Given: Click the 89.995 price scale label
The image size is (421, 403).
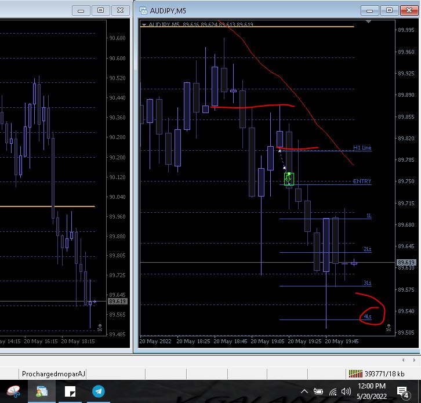Looking at the screenshot, I should [406, 30].
